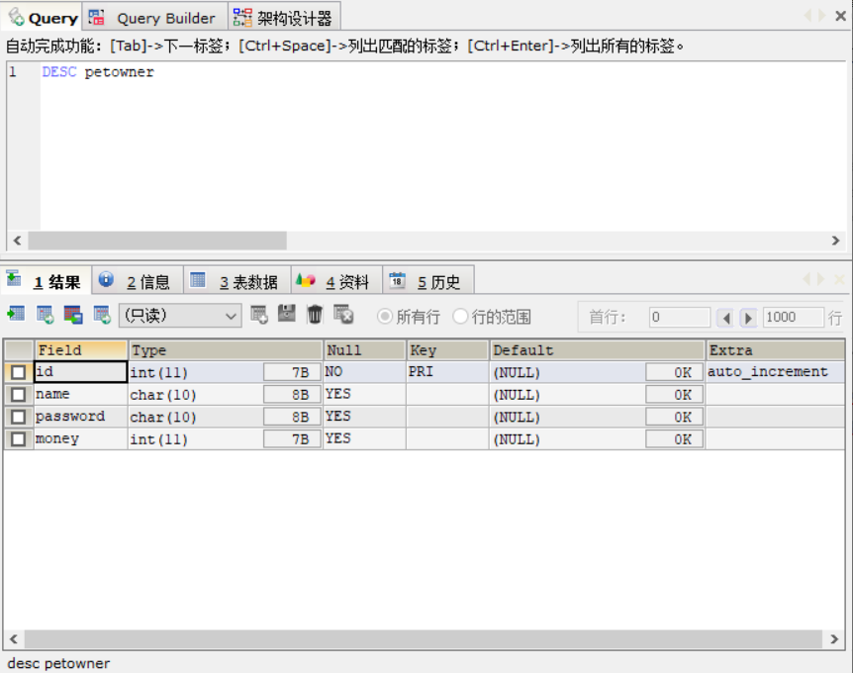Open the 4 资料 tab

[x=336, y=281]
